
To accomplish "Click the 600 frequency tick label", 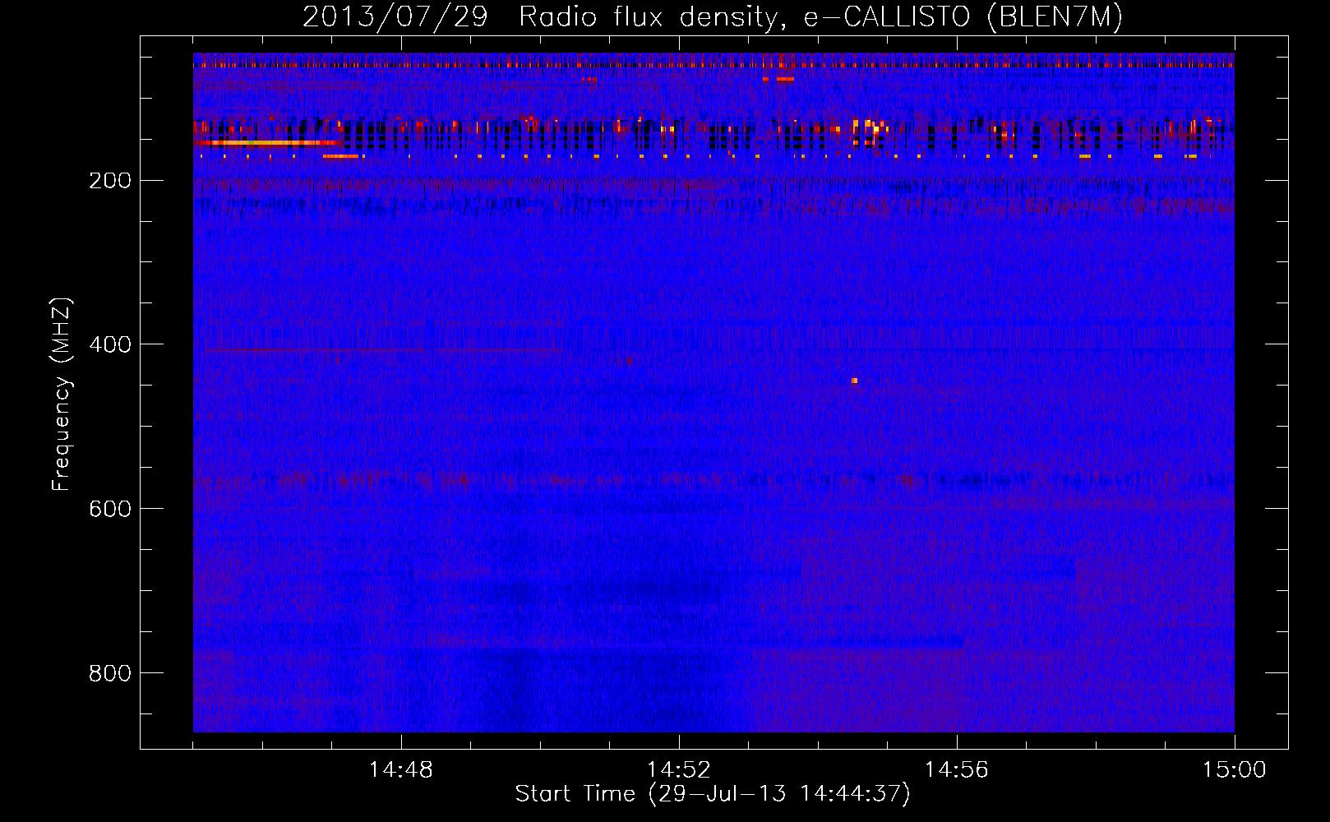I will (x=110, y=509).
